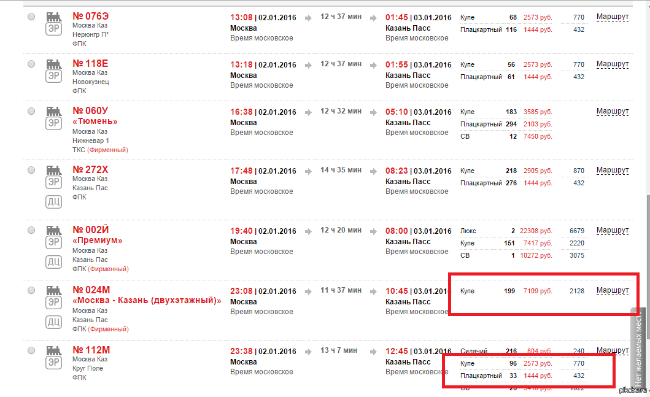Click the ЭР badge for train 118Е
Screen dimensions: 650x397
coord(54,75)
